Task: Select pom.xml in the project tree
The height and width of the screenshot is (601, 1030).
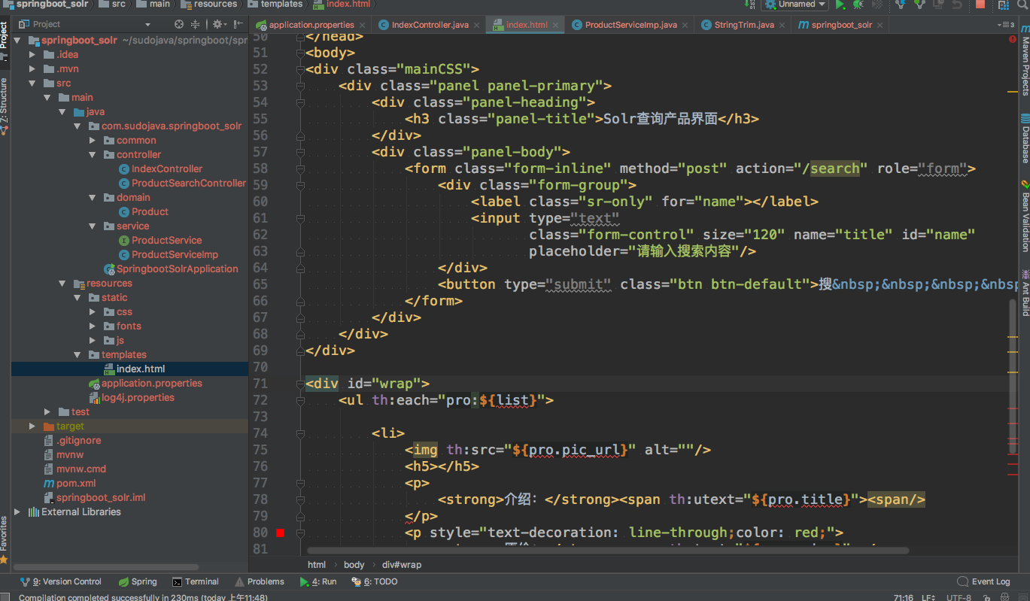Action: [76, 483]
